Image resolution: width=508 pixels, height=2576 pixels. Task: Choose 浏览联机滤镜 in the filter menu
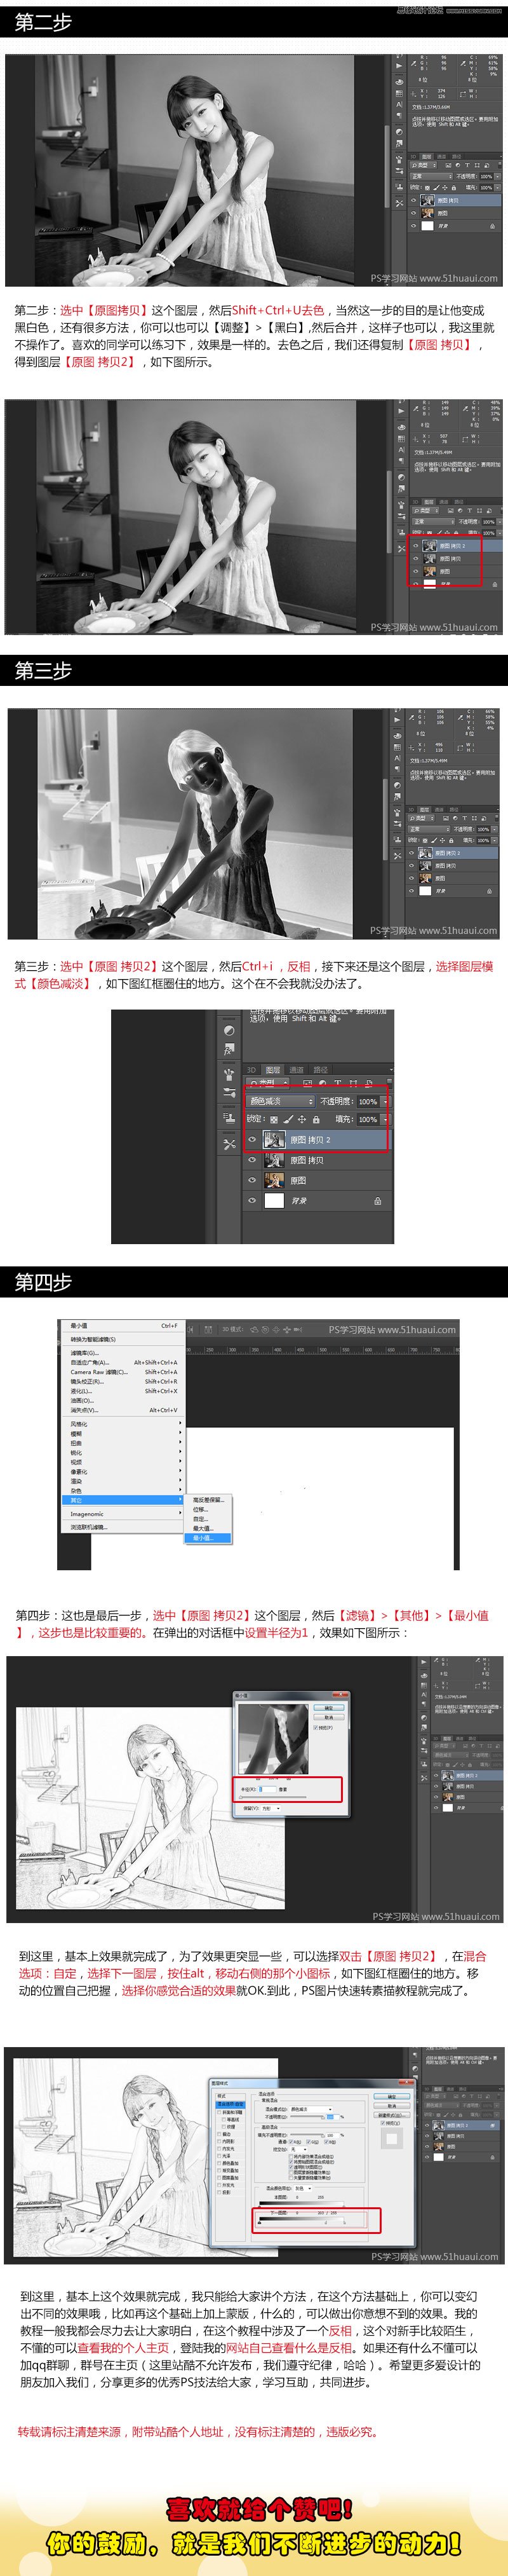coord(124,1528)
